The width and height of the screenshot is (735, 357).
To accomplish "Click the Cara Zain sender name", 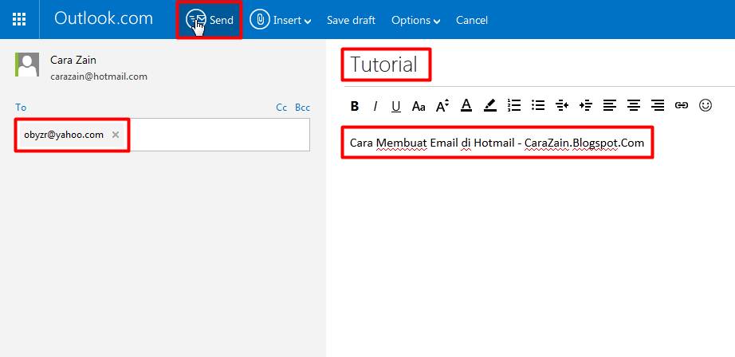I will tap(73, 61).
